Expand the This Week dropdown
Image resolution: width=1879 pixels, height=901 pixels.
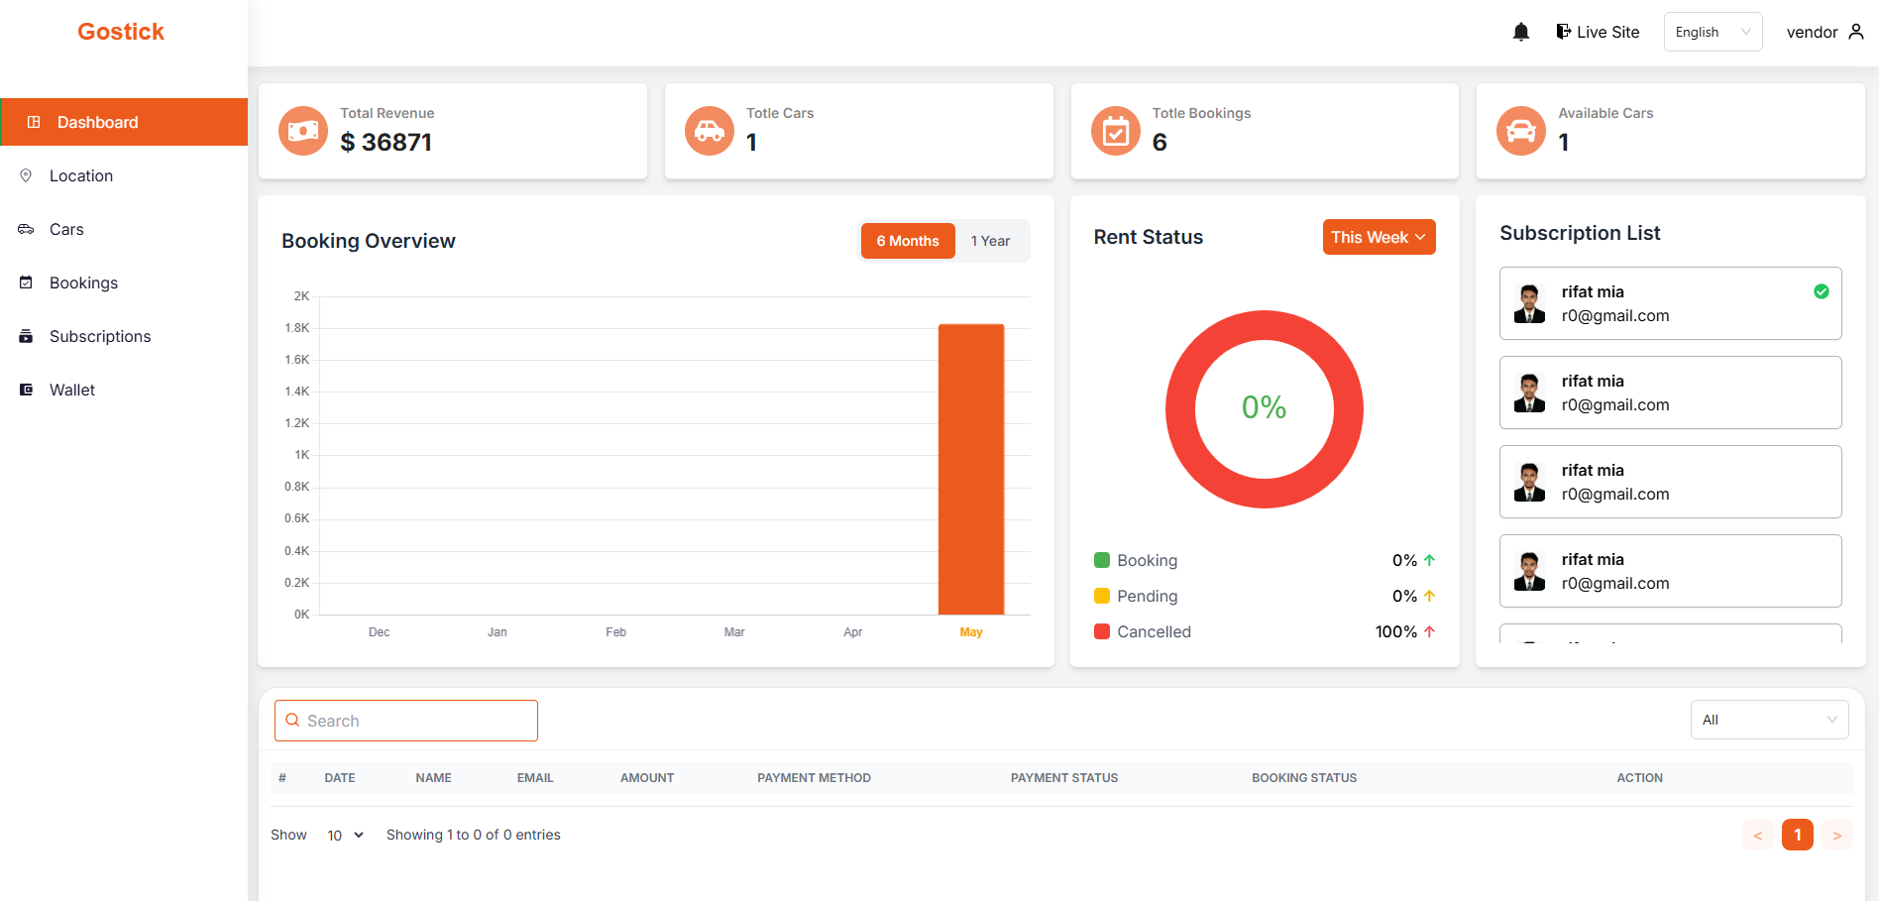[1378, 237]
